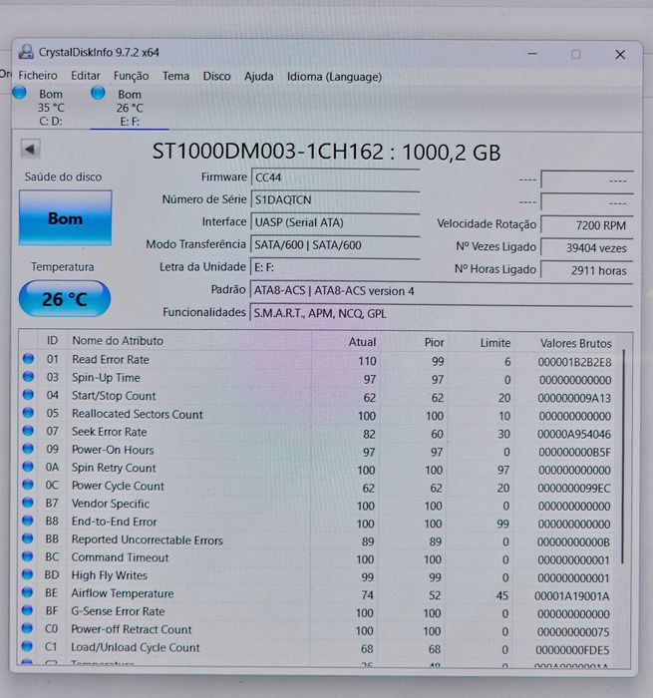Viewport: 653px width, 698px height.
Task: Switch to the E: F: disk tab
Action: [x=129, y=108]
